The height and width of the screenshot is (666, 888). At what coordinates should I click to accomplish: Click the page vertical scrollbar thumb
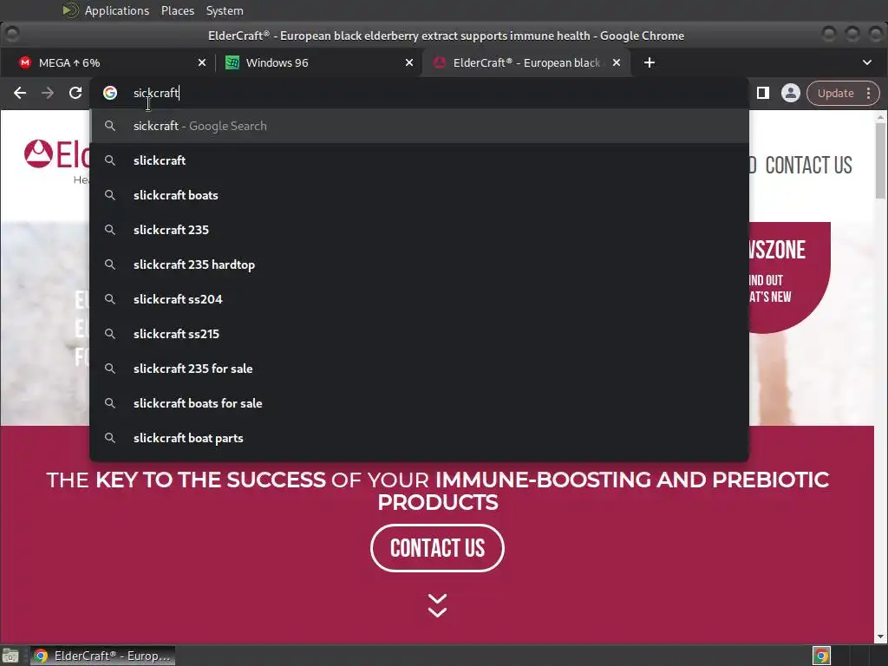[x=880, y=160]
